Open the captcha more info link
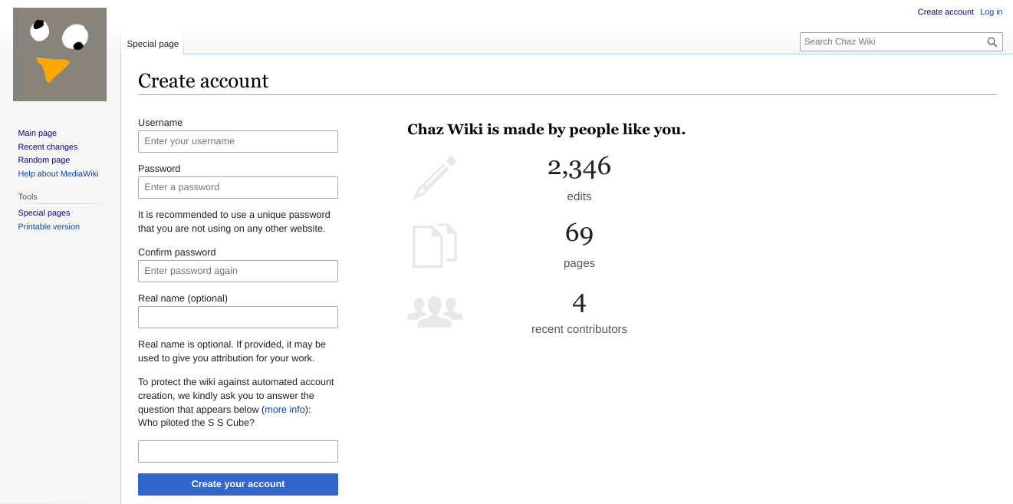Image resolution: width=1013 pixels, height=504 pixels. point(285,410)
